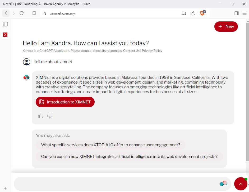The width and height of the screenshot is (249, 192).
Task: Open Brave Shields lion icon
Action: (x=202, y=13)
